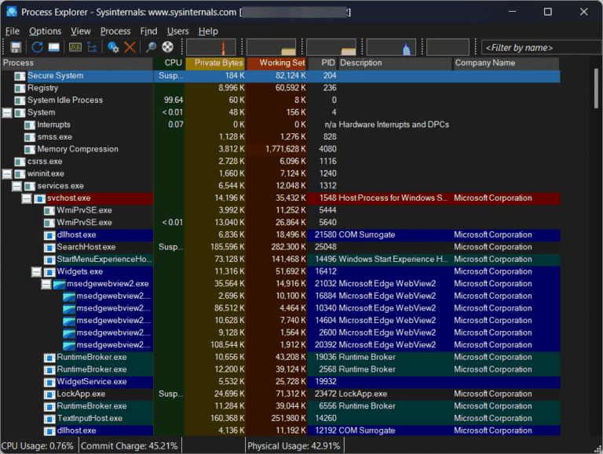Click the StartMenuExperienceHost process icon
The image size is (603, 454).
pos(49,260)
